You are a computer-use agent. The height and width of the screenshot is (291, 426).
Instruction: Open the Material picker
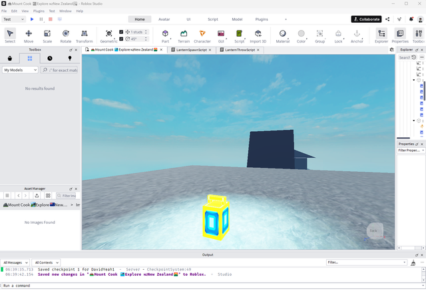click(282, 35)
